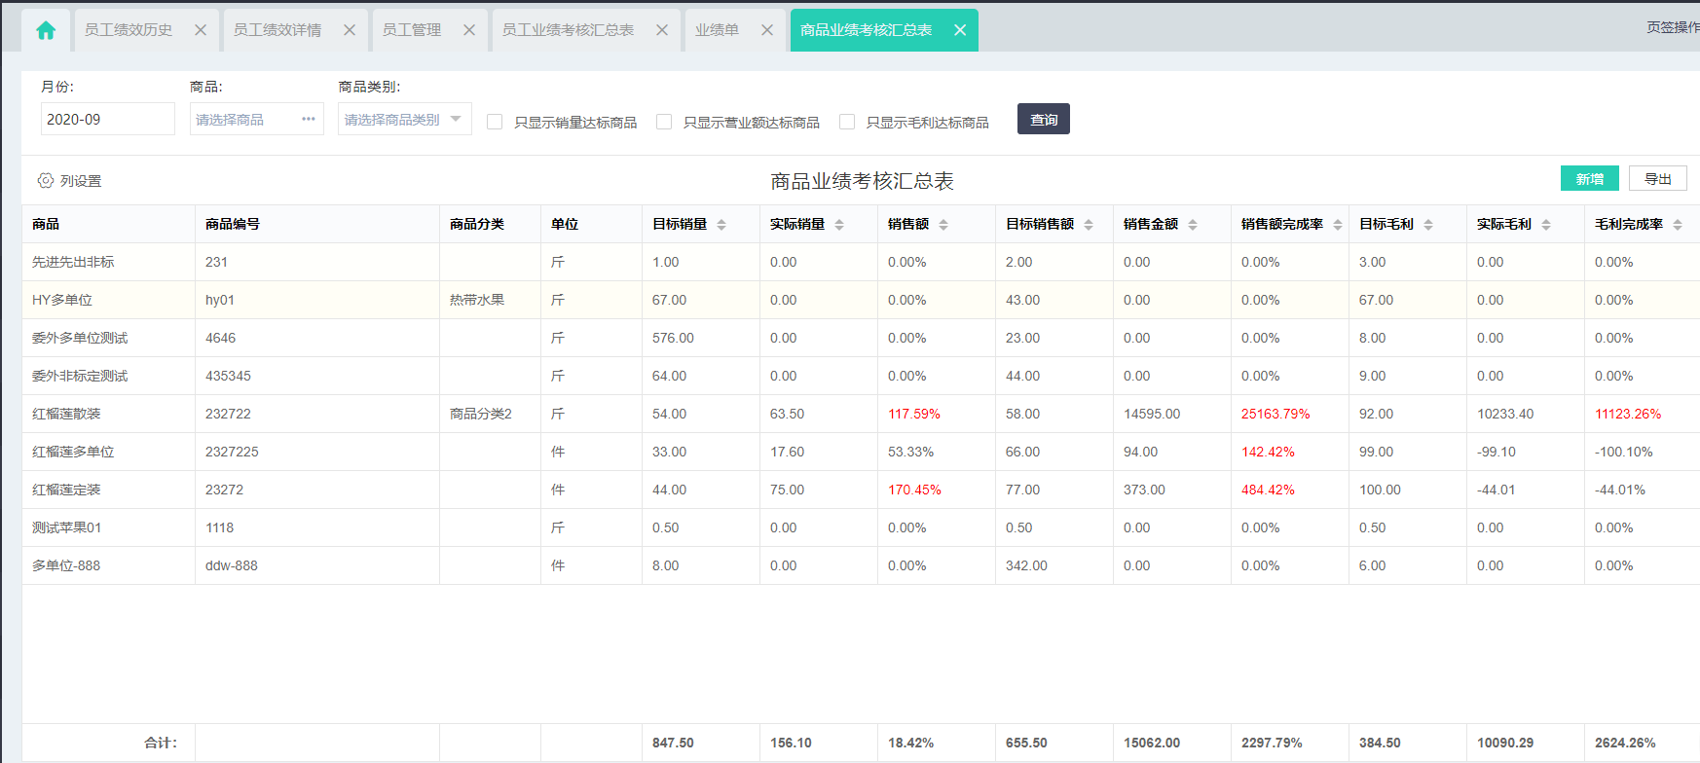Select the 红榴莲定装 row
The width and height of the screenshot is (1700, 763).
[861, 490]
